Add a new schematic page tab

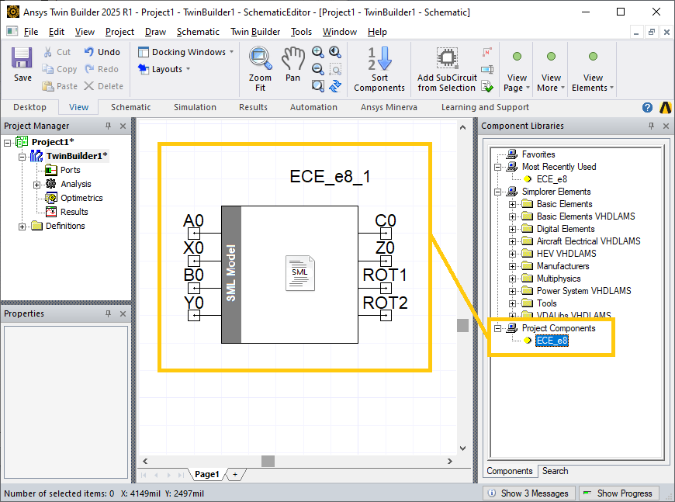[x=235, y=474]
